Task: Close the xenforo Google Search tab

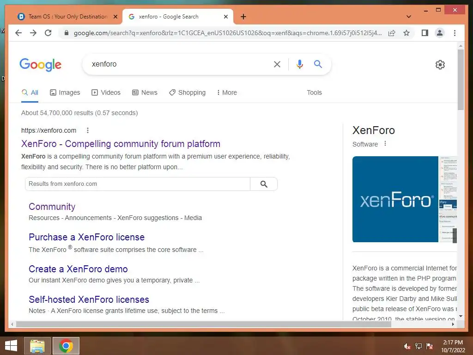Action: coord(225,17)
